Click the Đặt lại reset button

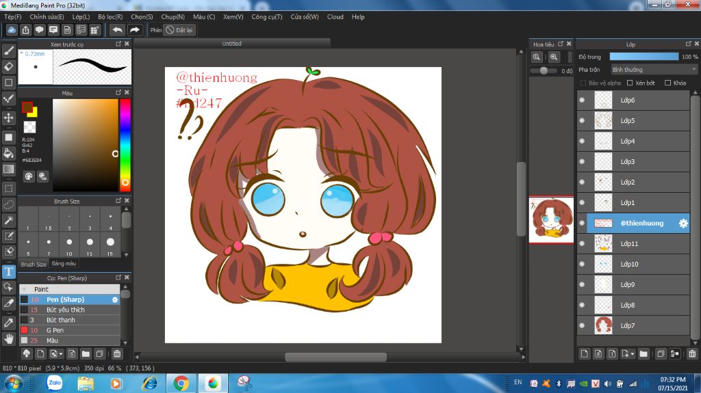click(180, 30)
